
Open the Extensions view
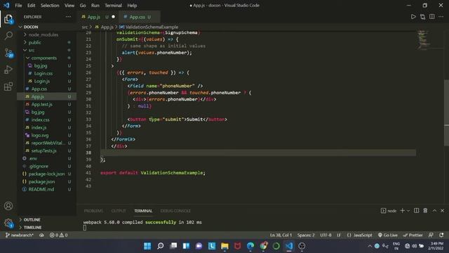[8, 86]
